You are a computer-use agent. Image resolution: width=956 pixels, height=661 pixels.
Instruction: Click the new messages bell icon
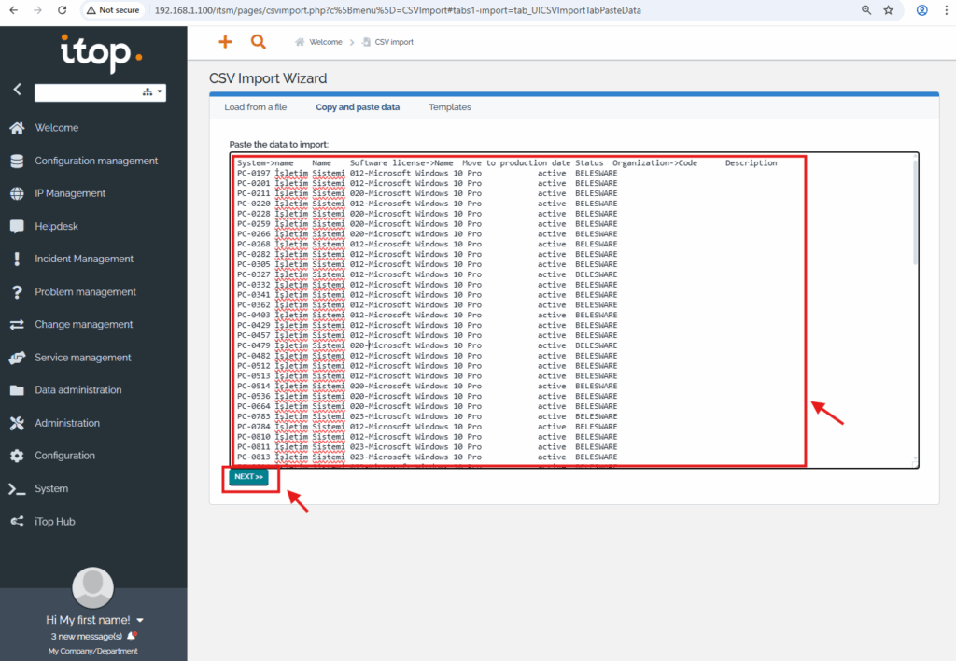[x=132, y=636]
